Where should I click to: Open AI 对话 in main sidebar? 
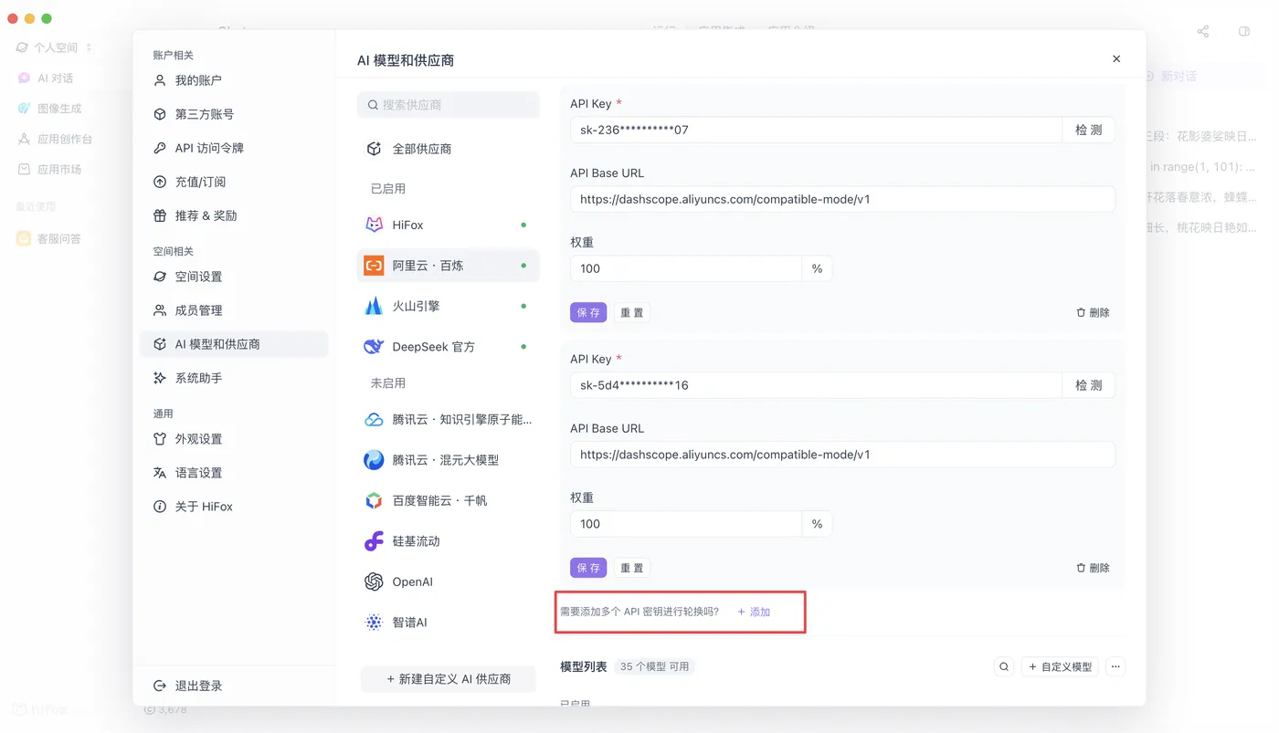55,79
